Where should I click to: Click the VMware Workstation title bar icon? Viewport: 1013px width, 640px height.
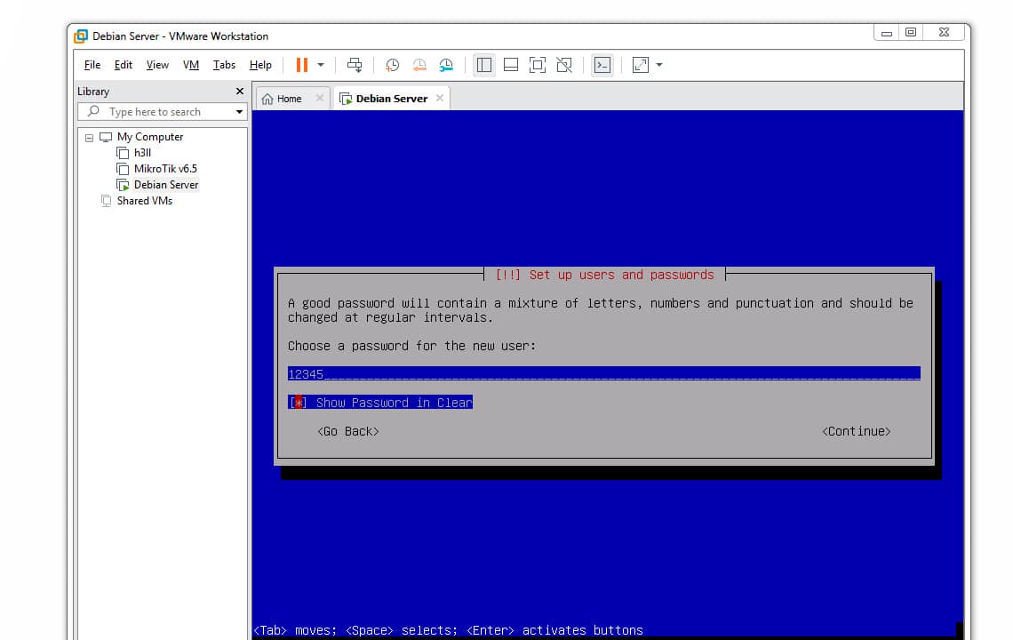coord(81,36)
